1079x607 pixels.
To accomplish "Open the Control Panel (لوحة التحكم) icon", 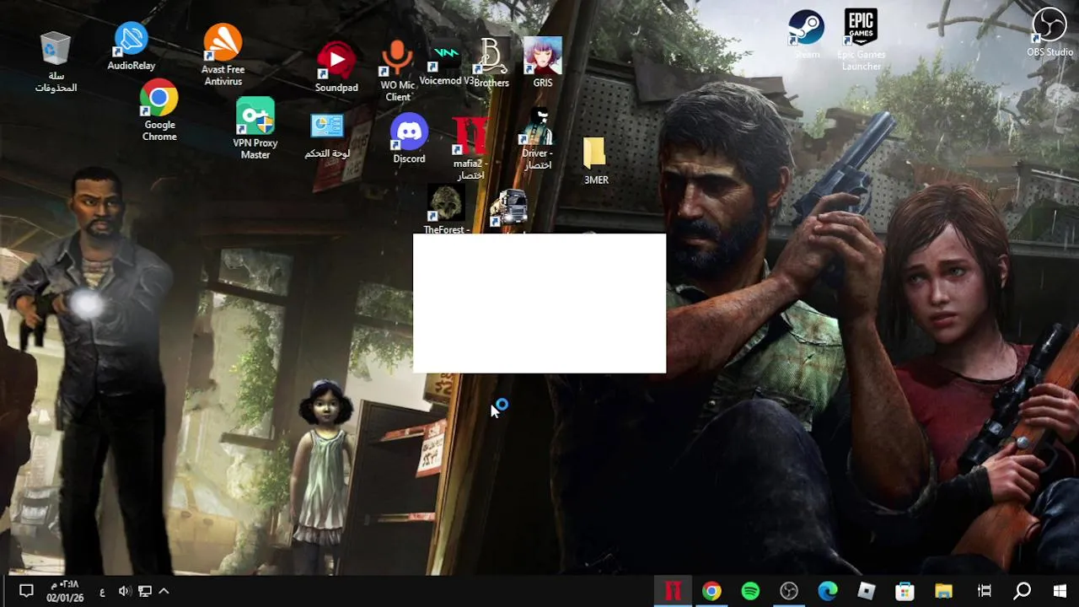I will point(327,137).
